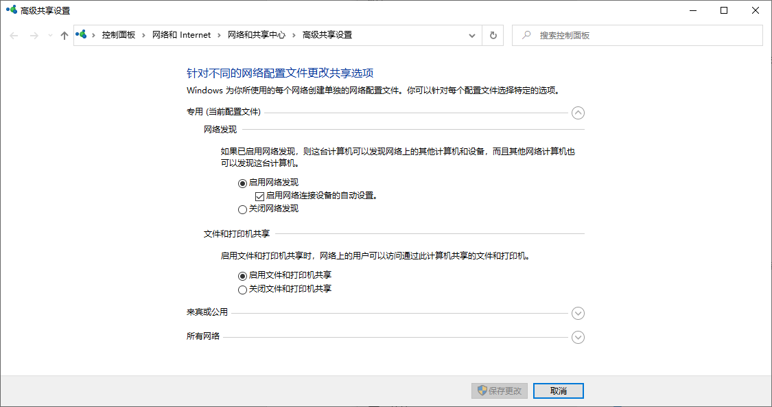Click 高级共享设置 breadcrumb
Viewport: 772px width, 407px height.
pos(327,35)
